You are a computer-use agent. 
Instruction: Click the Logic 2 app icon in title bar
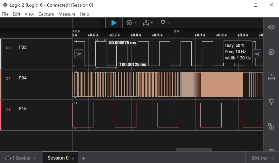(x=5, y=5)
